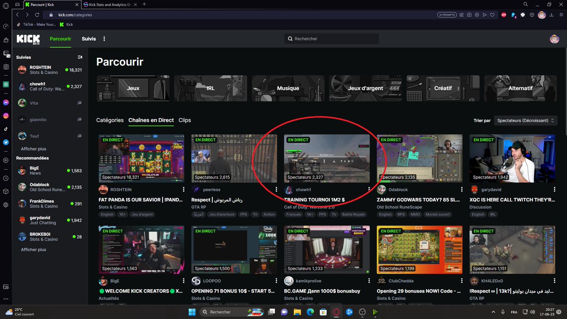Image resolution: width=567 pixels, height=319 pixels.
Task: Open the IRL category banner
Action: 211,88
